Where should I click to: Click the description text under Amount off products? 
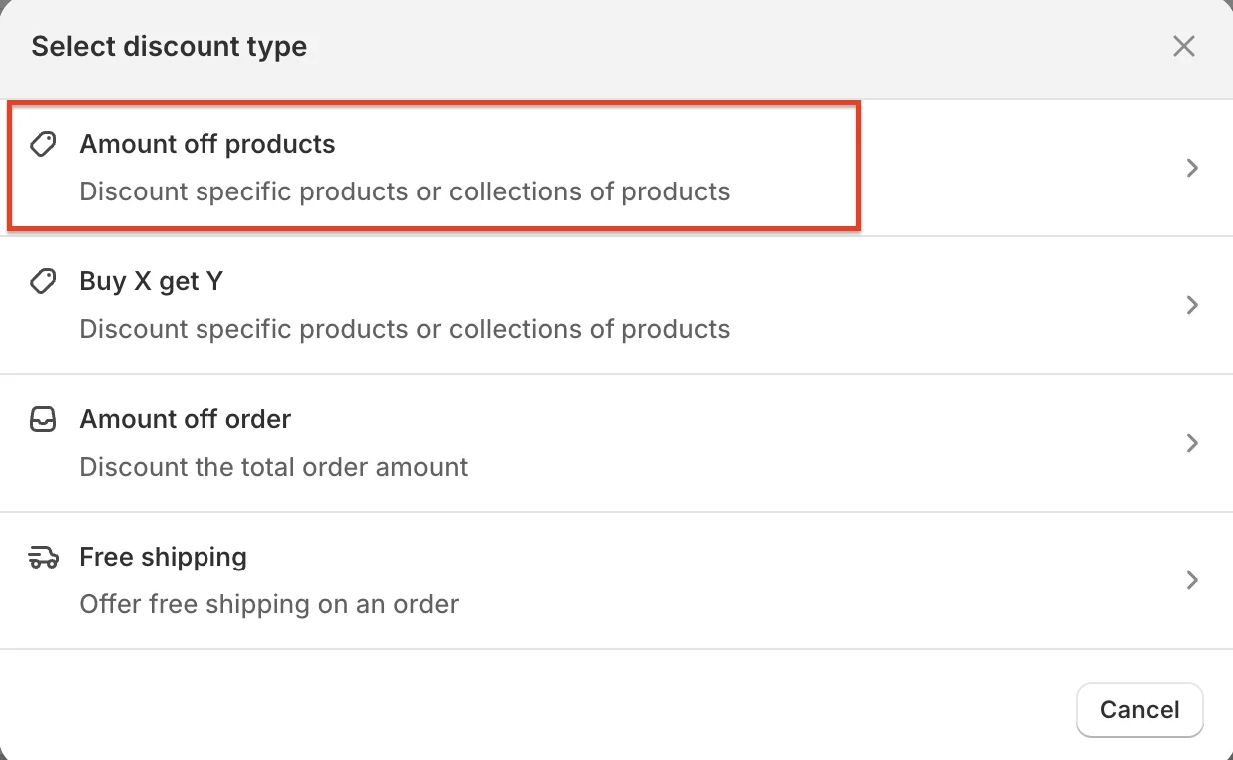point(404,191)
